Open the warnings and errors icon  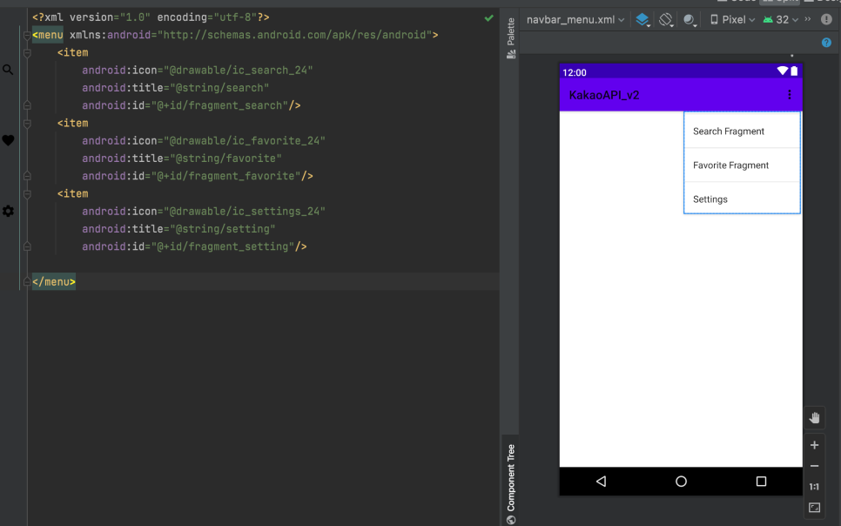(x=826, y=20)
